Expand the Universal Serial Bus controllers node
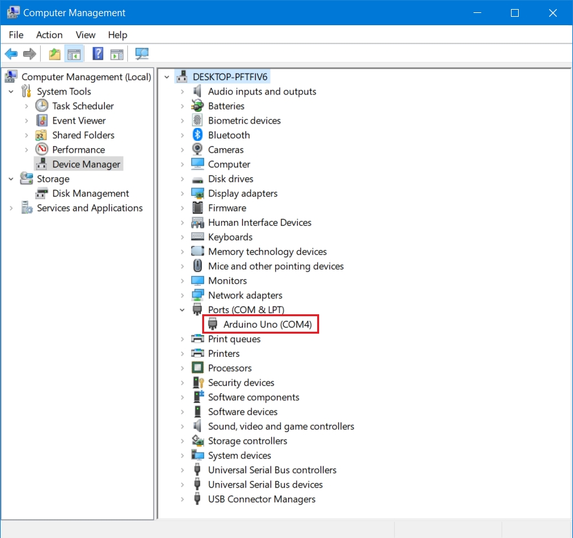The image size is (573, 538). (x=183, y=470)
